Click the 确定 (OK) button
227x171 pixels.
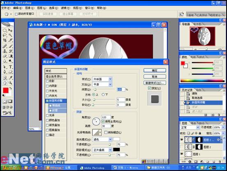pyautogui.click(x=155, y=70)
